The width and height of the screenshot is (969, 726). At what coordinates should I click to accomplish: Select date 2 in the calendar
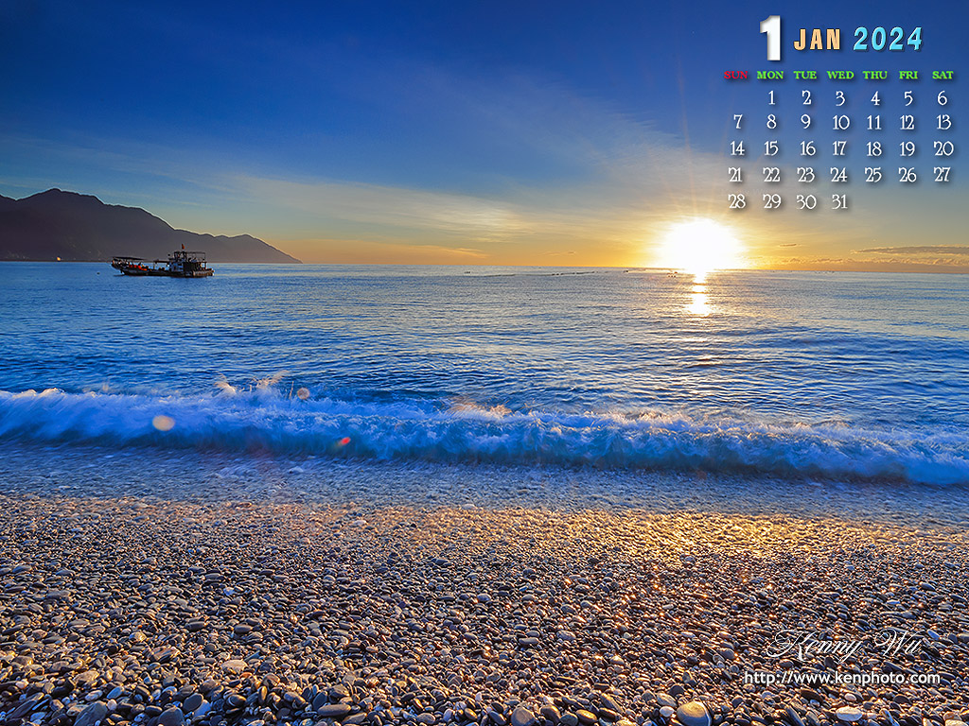pos(806,97)
